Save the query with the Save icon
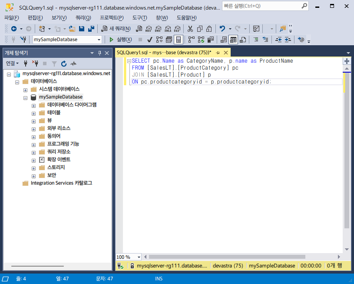The height and width of the screenshot is (284, 354). (82, 29)
